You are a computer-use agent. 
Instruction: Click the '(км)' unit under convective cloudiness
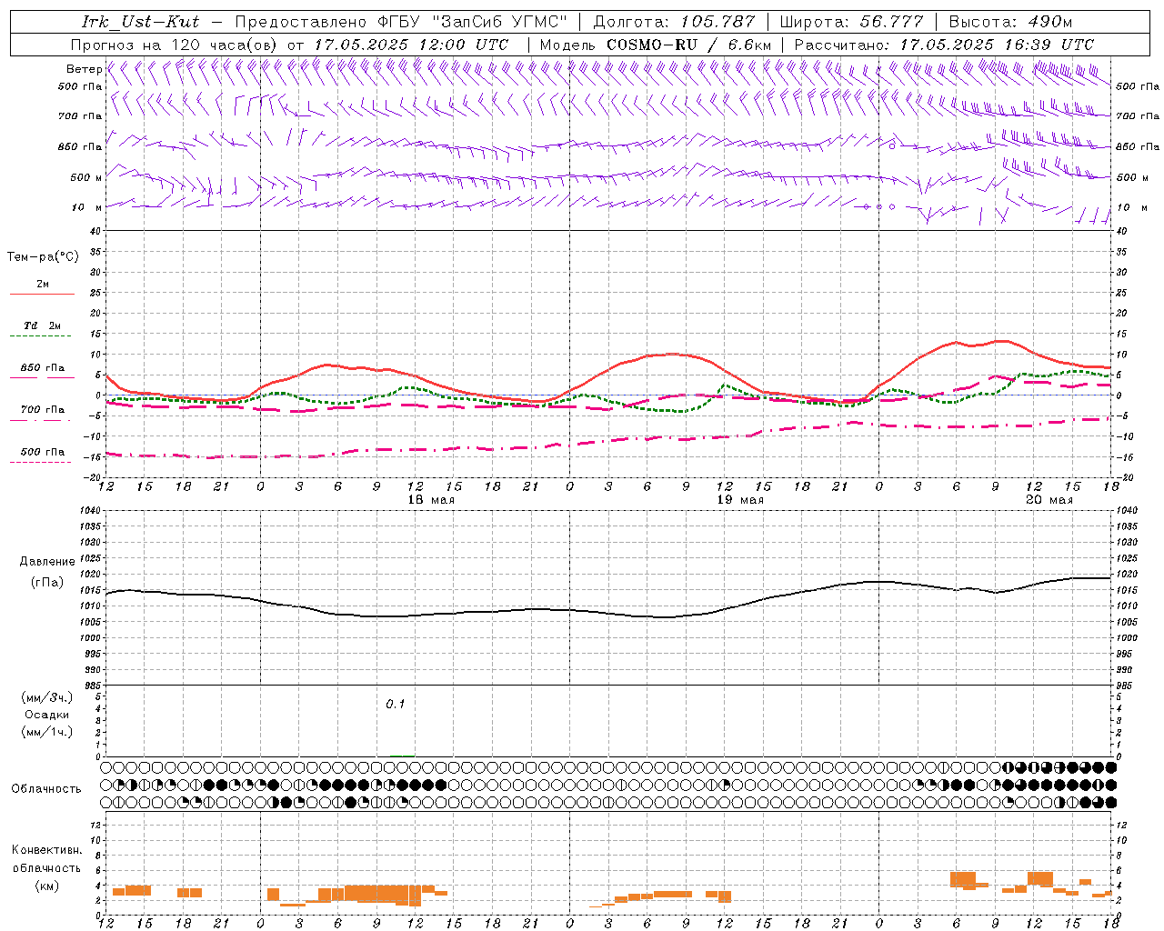pos(46,886)
